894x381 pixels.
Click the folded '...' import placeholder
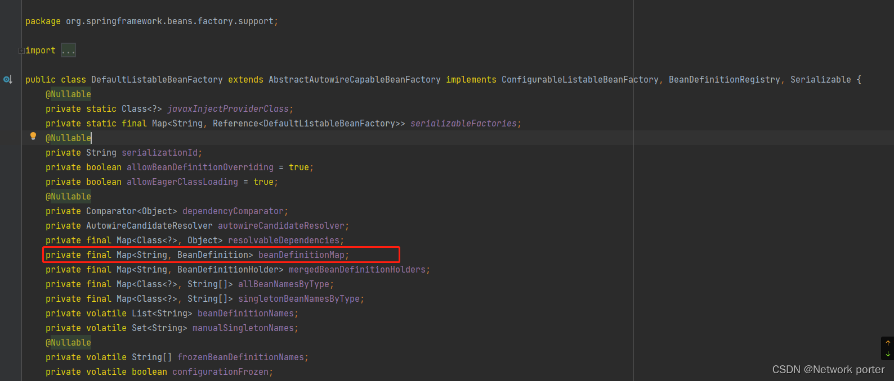tap(68, 51)
